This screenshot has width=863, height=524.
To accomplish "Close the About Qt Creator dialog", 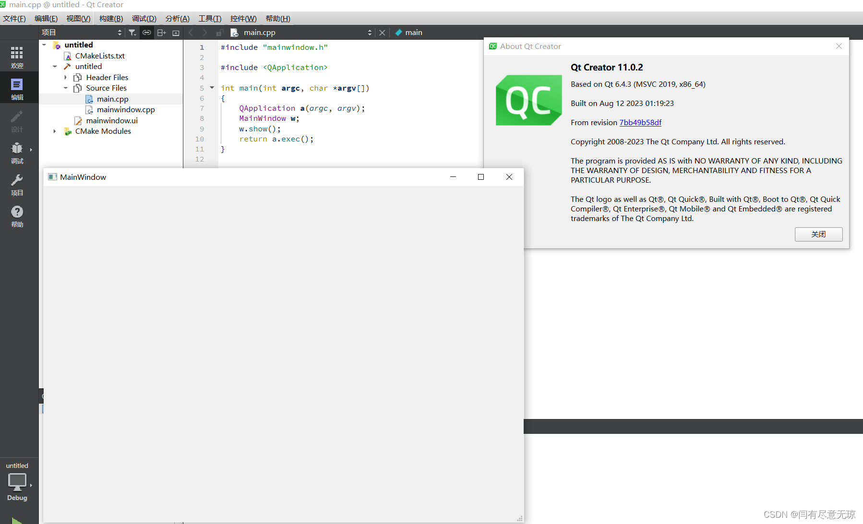I will pos(839,46).
